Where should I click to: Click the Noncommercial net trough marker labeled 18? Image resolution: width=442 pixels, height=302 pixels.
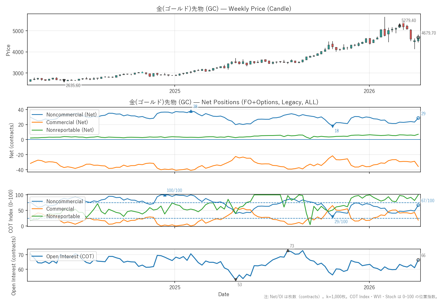coord(333,126)
